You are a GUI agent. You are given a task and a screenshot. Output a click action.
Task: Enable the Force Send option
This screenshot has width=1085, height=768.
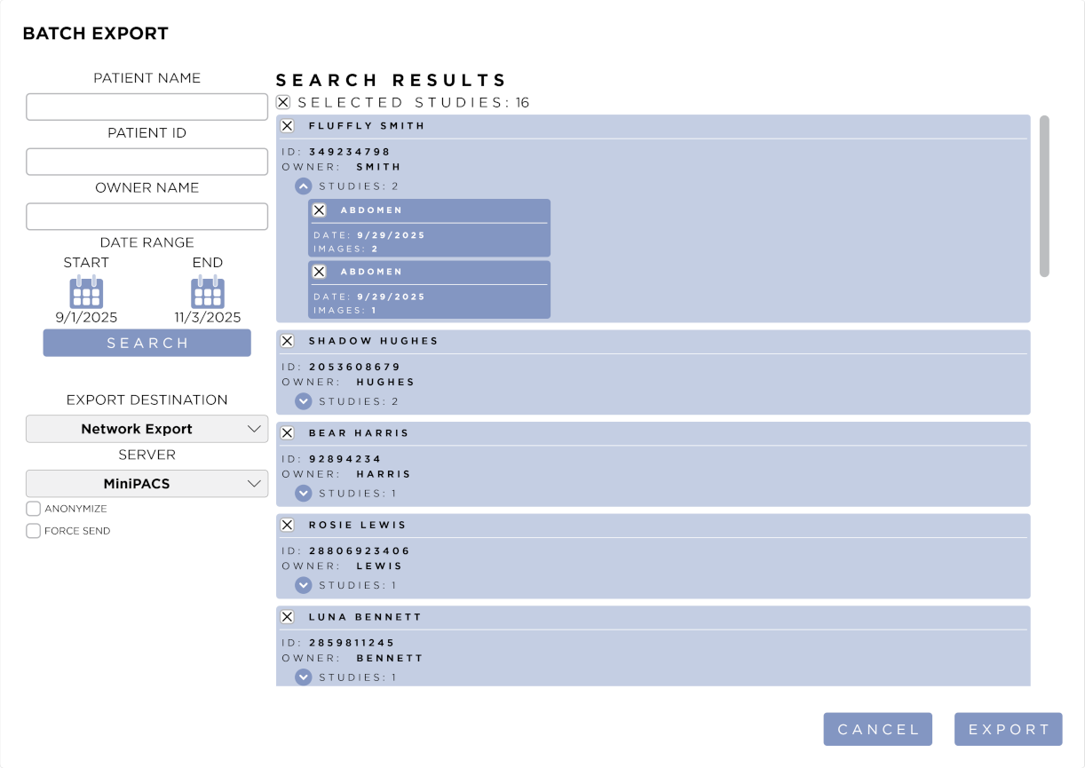[x=34, y=531]
